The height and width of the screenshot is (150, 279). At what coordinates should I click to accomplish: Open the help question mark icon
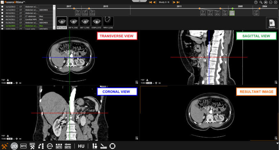(256, 2)
